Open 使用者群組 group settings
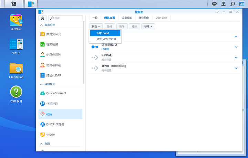Image resolution: width=248 pixels, height=158 pixels. click(x=60, y=65)
